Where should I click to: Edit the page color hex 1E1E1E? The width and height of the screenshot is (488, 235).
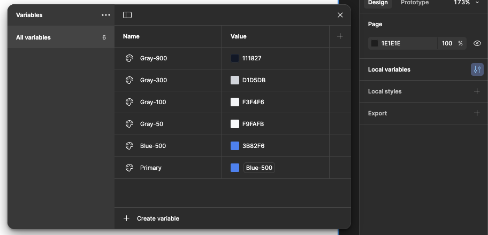391,43
